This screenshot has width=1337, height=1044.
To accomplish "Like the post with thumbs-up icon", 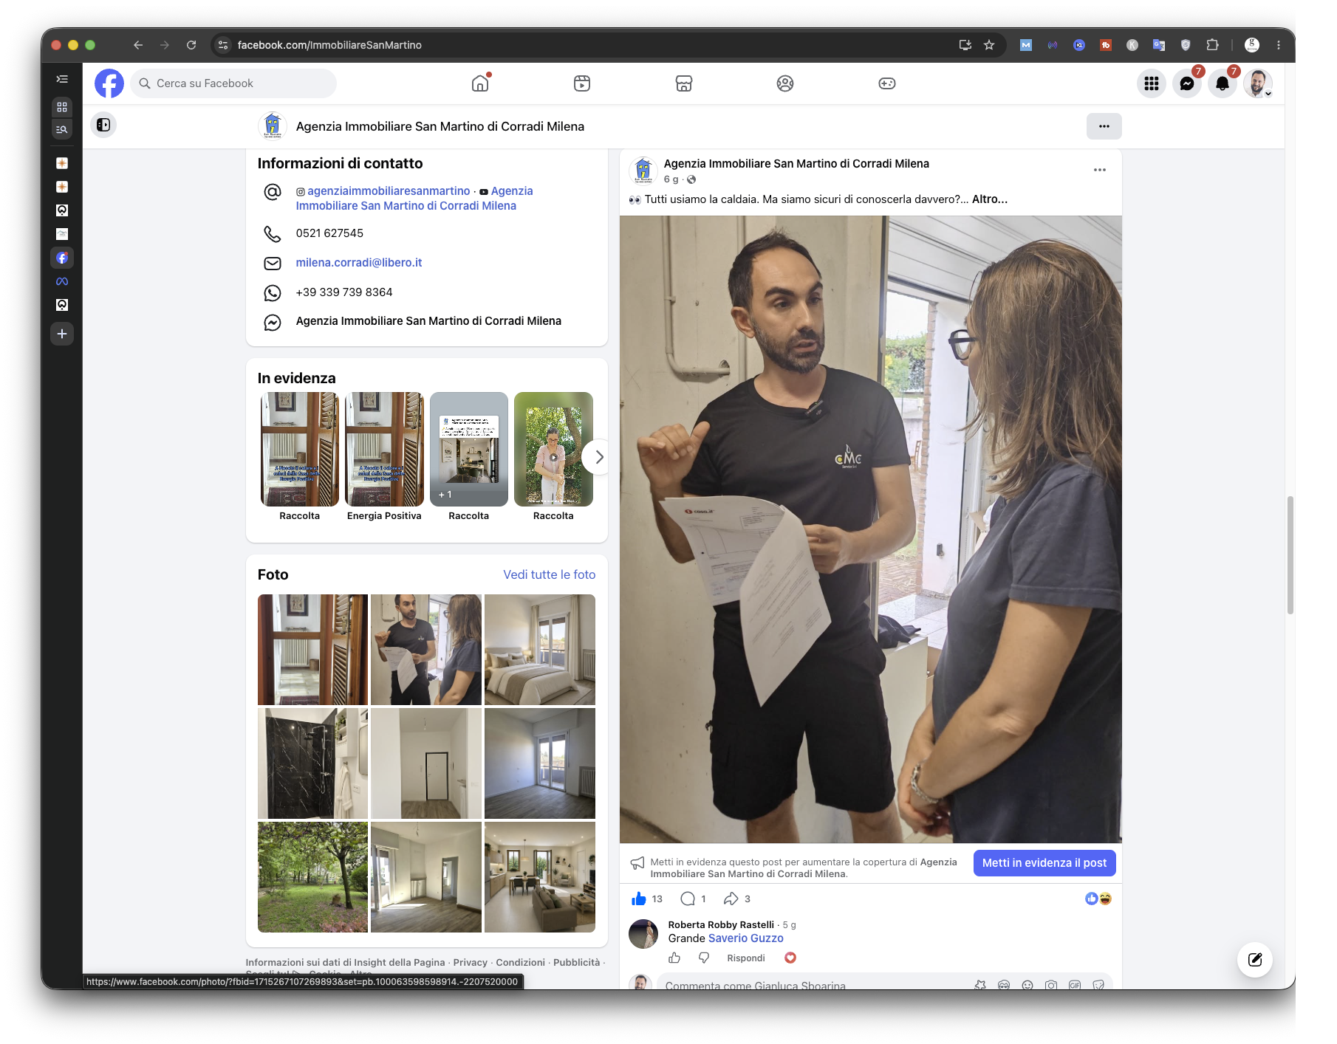I will click(639, 899).
